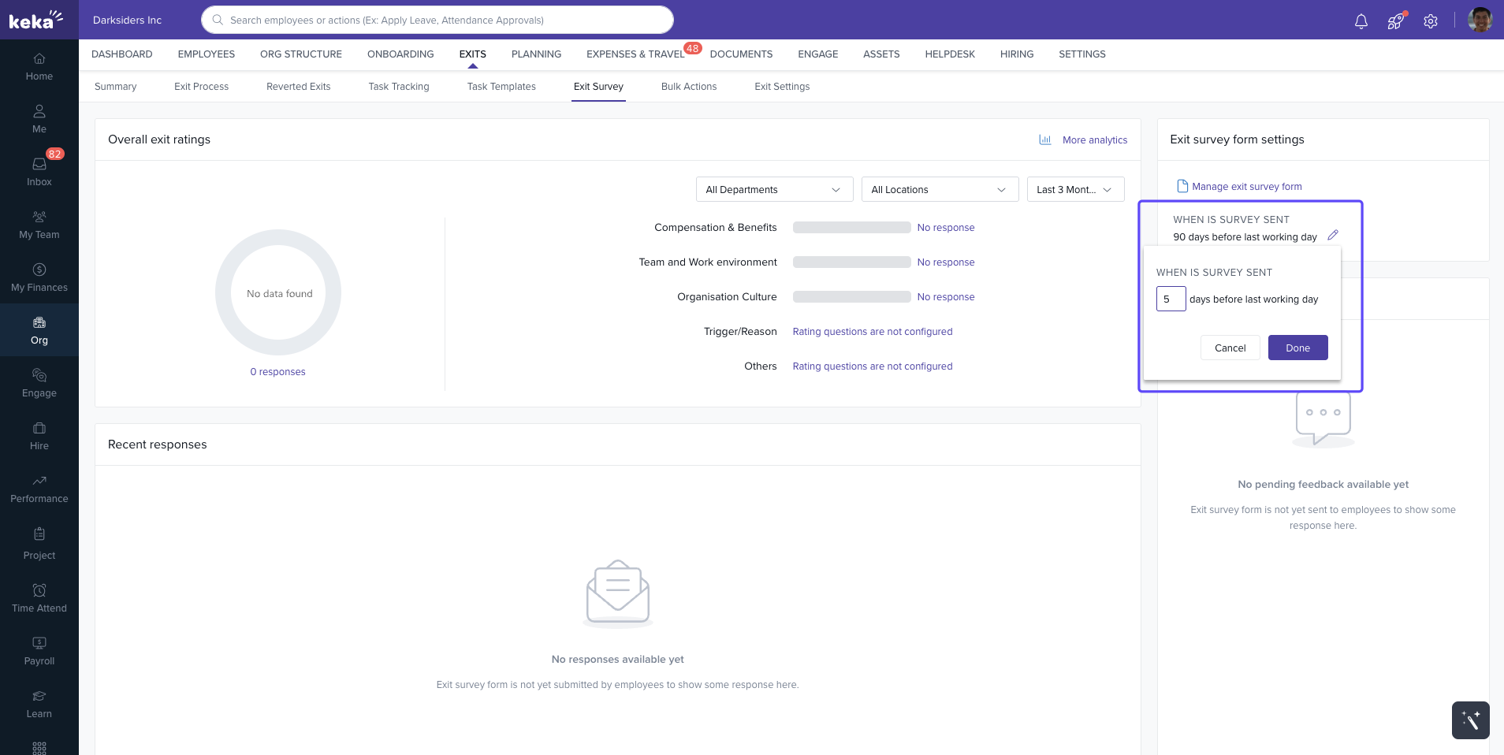Open the Exit Settings tab
Image resolution: width=1504 pixels, height=755 pixels.
pyautogui.click(x=781, y=87)
